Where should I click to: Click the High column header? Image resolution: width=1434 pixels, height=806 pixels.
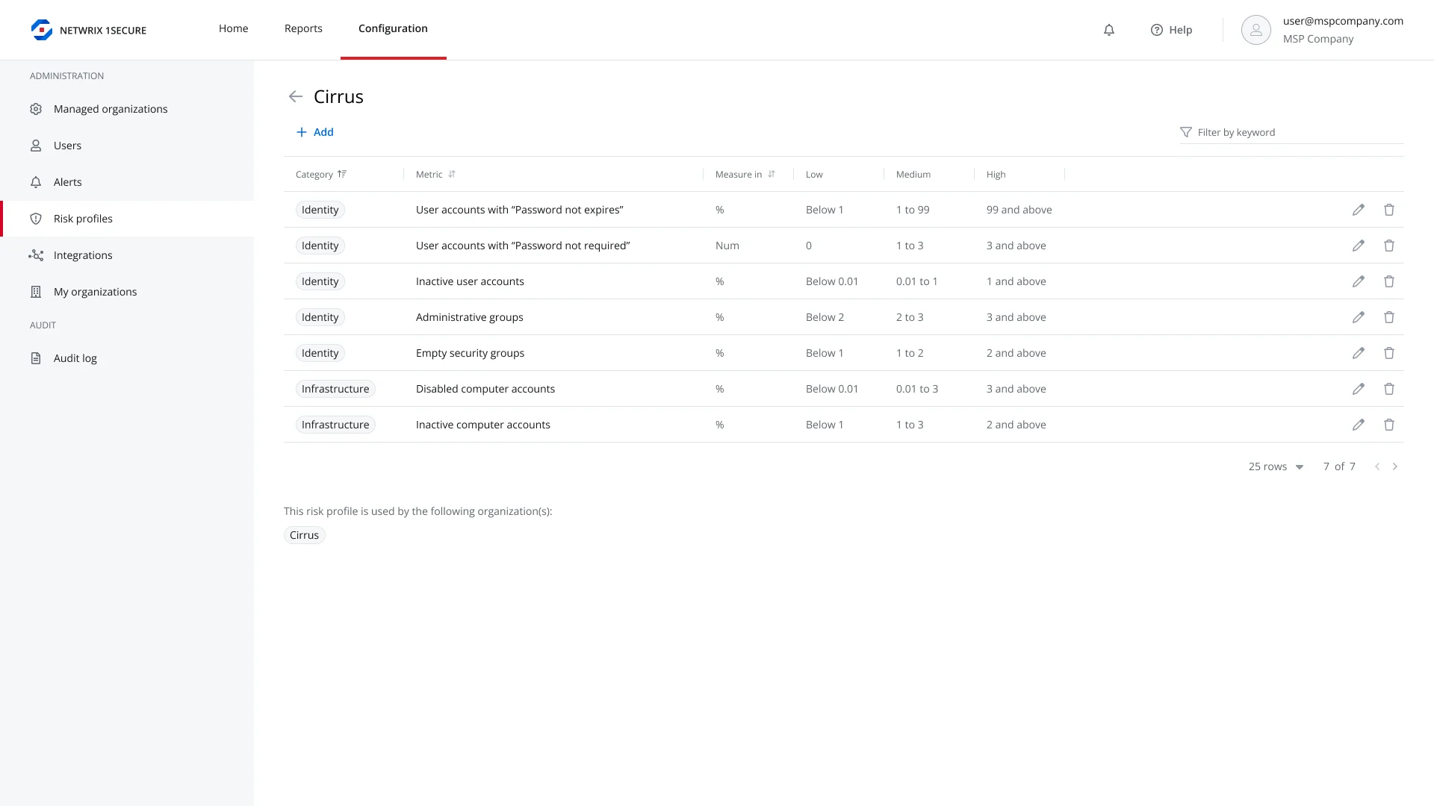[996, 174]
